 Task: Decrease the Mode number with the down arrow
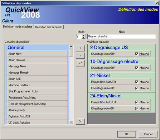83,37
